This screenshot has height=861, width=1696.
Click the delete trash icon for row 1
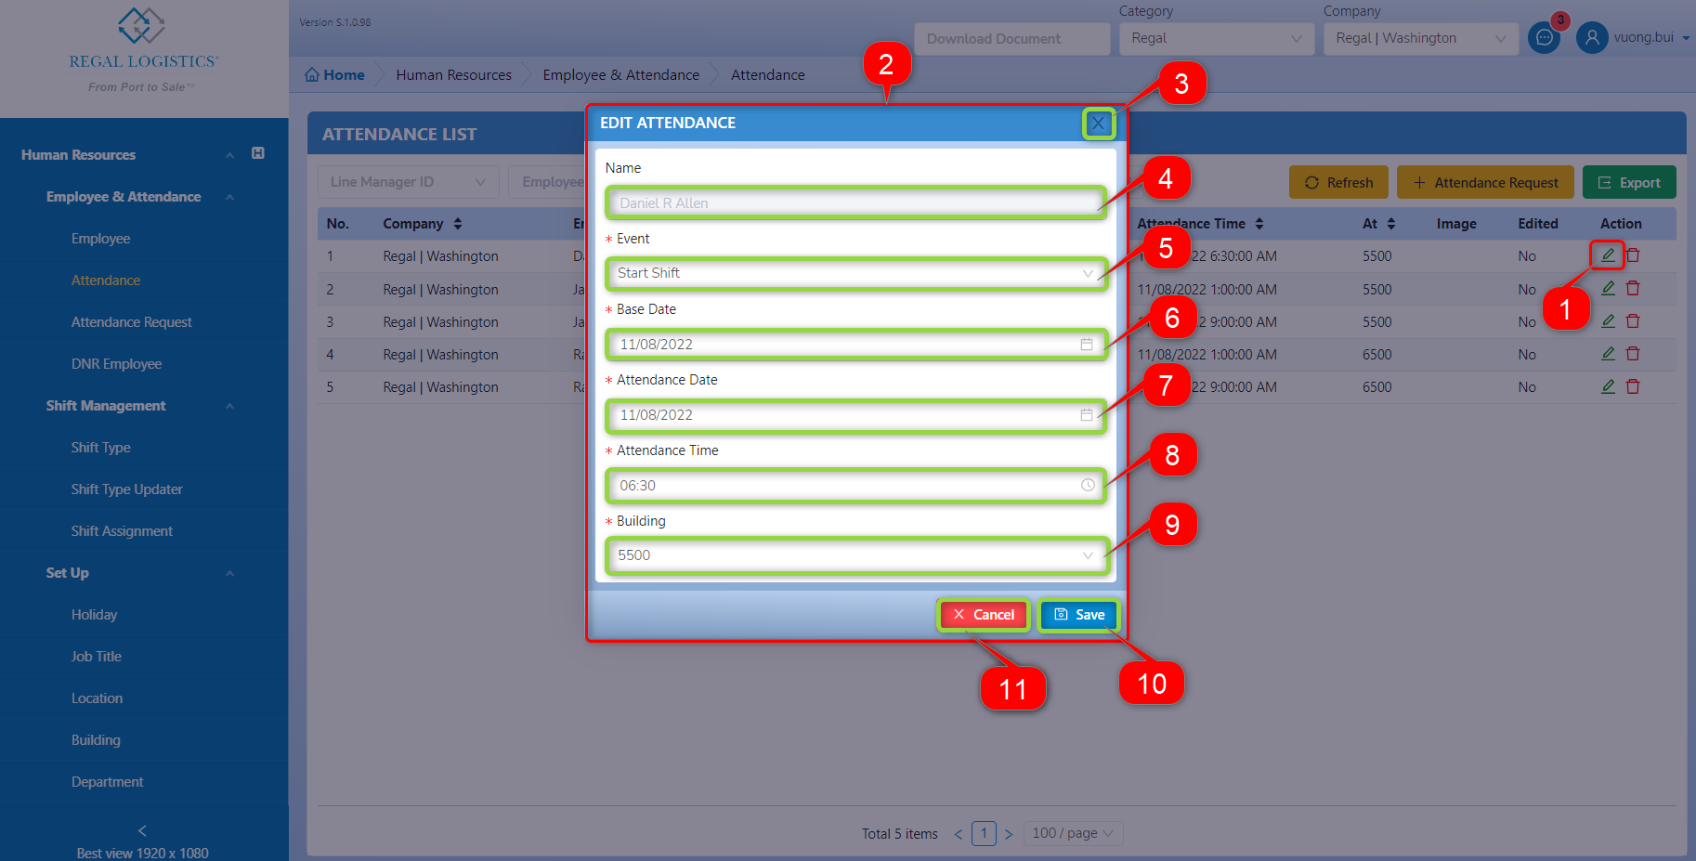pos(1633,255)
